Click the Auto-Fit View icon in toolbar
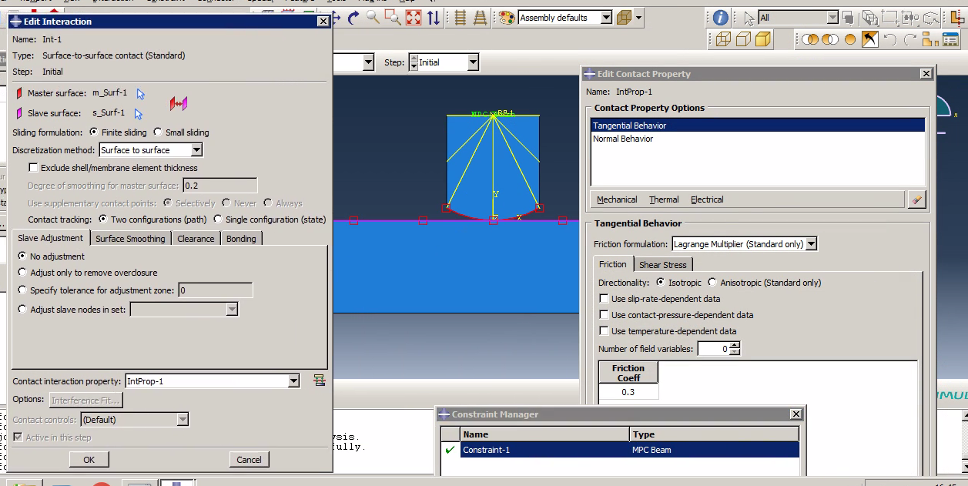This screenshot has width=968, height=486. [414, 18]
